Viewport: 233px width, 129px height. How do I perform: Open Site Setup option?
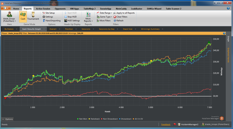click(x=49, y=13)
